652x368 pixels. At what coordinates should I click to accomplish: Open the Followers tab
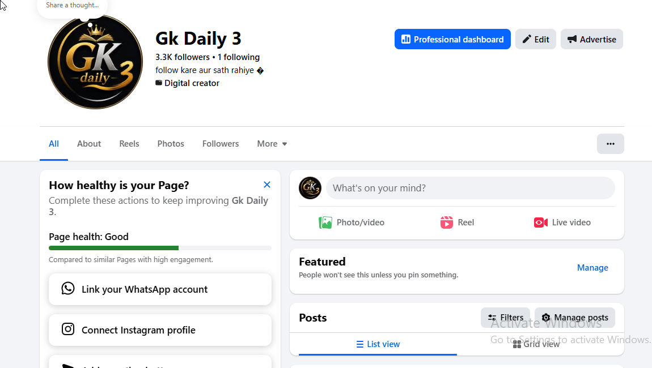(x=221, y=144)
